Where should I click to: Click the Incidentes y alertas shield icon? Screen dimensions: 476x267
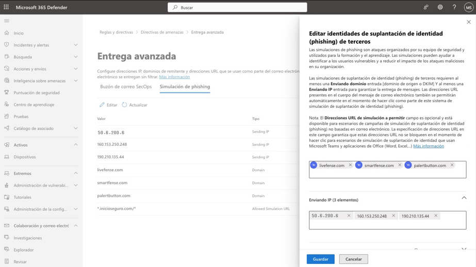coord(7,45)
